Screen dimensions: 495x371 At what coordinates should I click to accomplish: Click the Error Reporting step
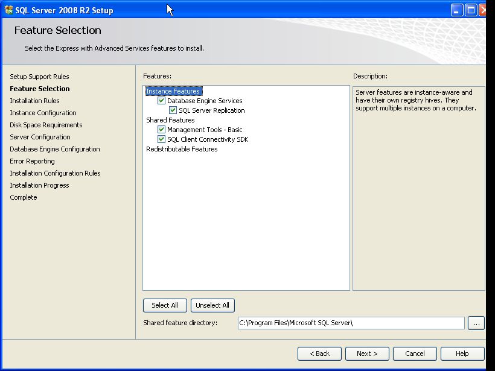point(32,161)
